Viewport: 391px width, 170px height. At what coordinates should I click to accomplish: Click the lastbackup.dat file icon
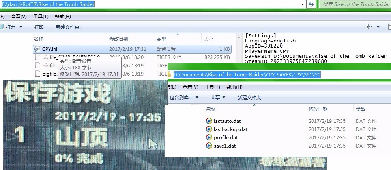209,129
